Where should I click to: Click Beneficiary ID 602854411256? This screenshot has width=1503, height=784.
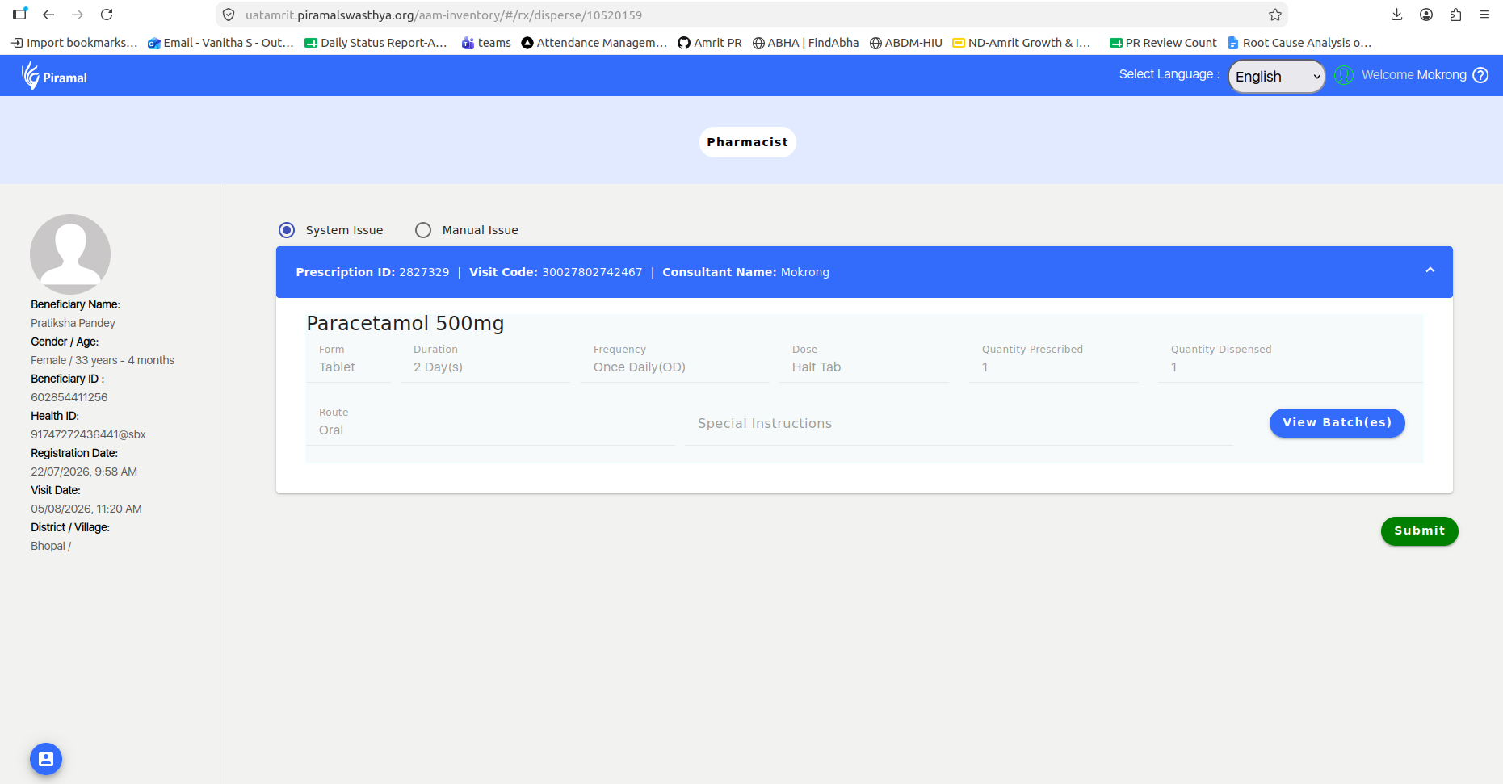(69, 397)
